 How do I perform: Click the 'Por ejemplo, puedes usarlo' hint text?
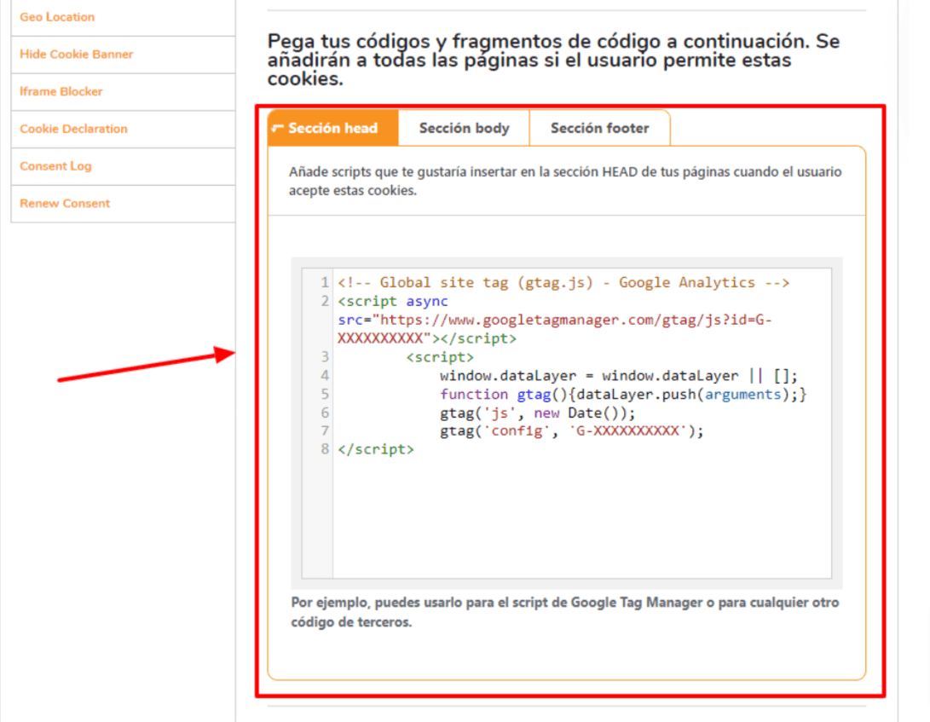pyautogui.click(x=564, y=612)
